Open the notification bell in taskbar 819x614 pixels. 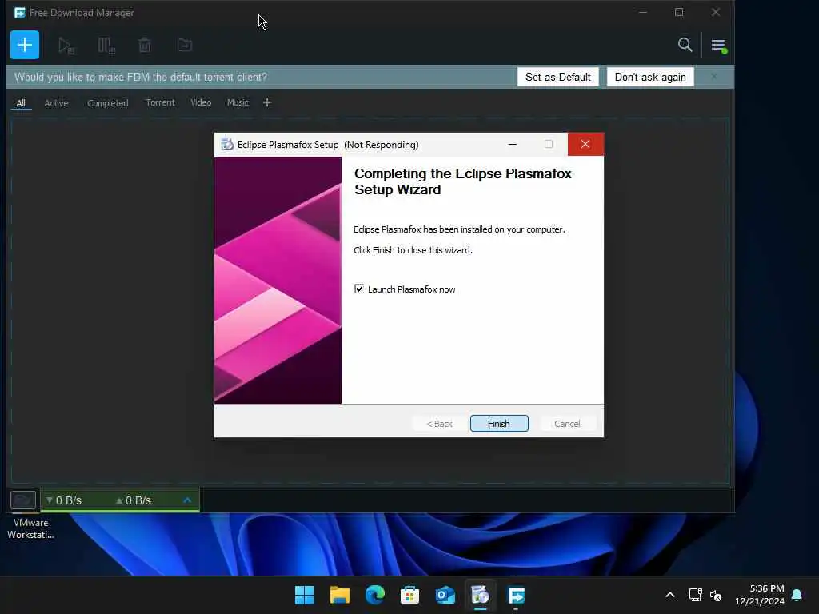(797, 595)
